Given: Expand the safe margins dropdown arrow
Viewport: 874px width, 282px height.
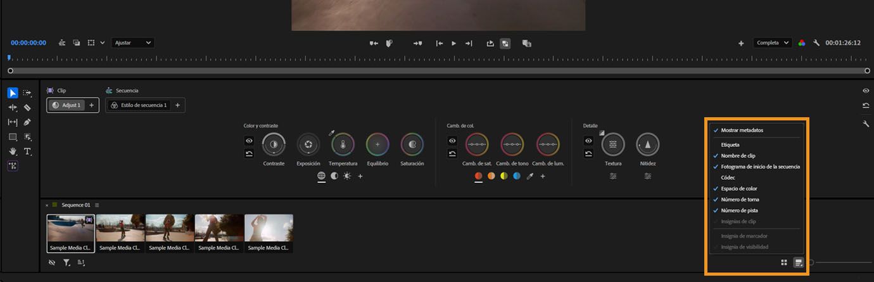Looking at the screenshot, I should pyautogui.click(x=103, y=42).
